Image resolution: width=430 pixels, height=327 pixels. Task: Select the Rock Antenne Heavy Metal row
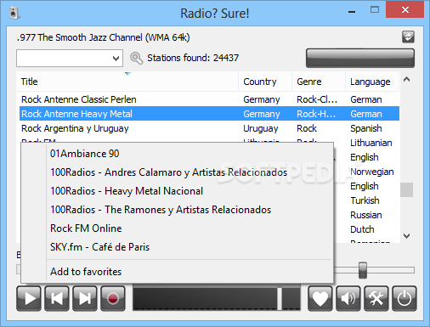pos(209,114)
